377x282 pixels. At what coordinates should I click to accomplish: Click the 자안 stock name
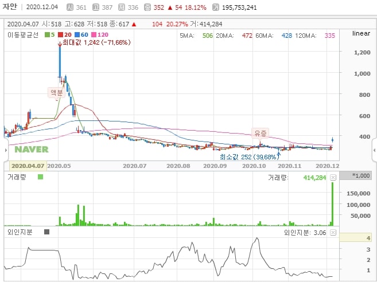pos(10,6)
